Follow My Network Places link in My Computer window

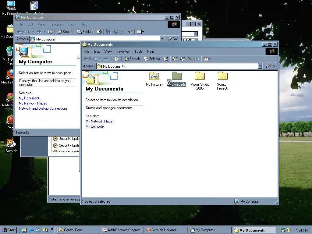pyautogui.click(x=33, y=103)
